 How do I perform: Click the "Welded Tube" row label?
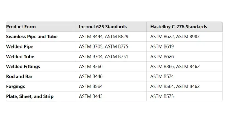20,56
